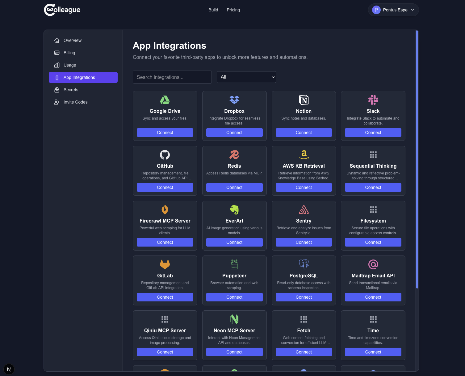This screenshot has width=465, height=376.
Task: Click the App Integrations page heading
Action: (170, 46)
